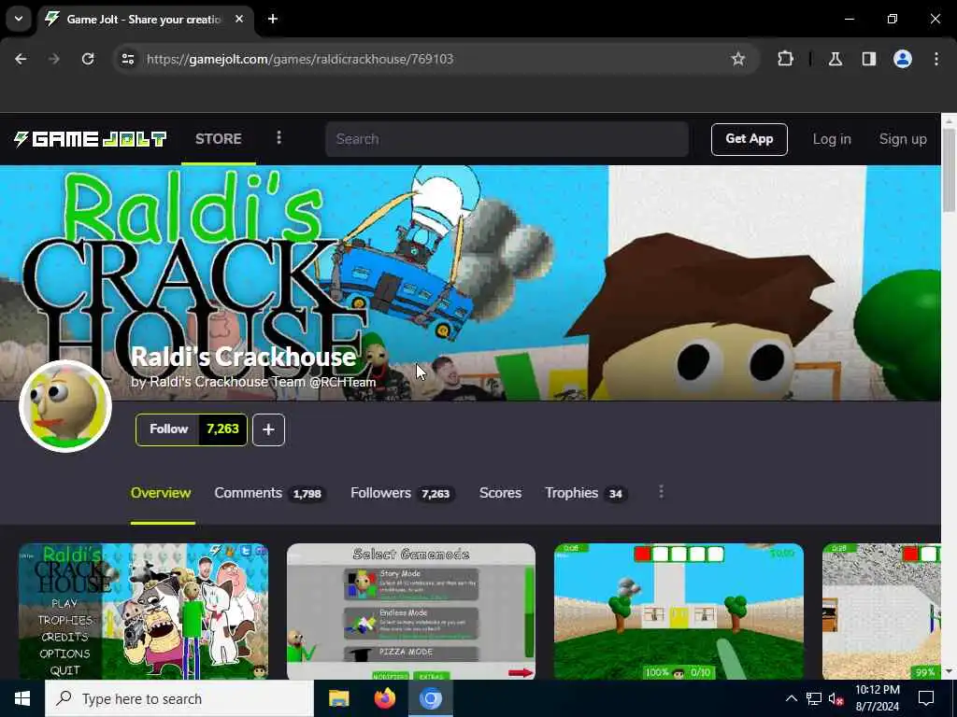Screen dimensions: 957x717
Task: Open the Select Gamemode screenshot thumbnail
Action: [411, 611]
